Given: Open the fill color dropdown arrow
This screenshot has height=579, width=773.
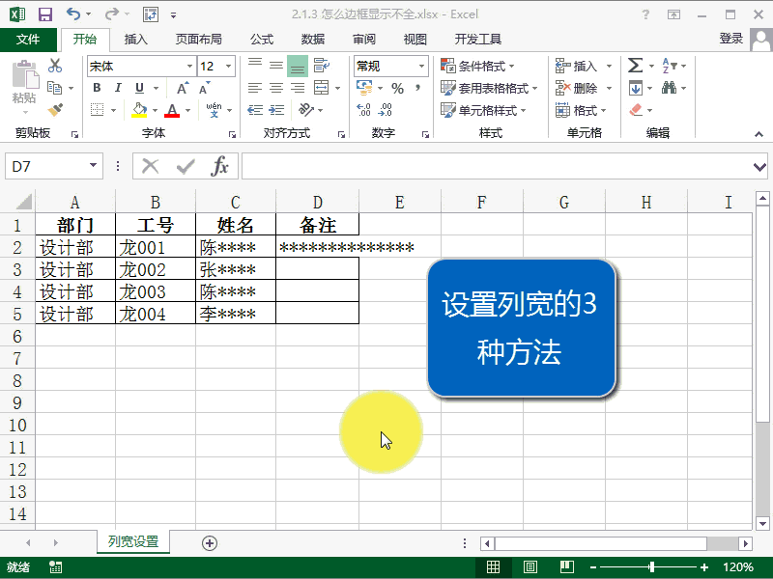Looking at the screenshot, I should pos(155,109).
